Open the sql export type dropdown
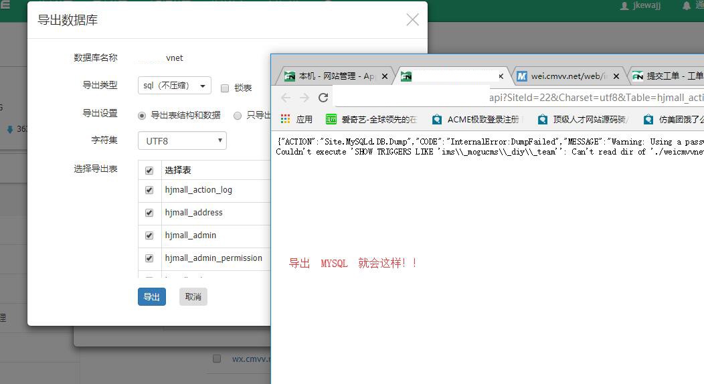 (x=174, y=86)
